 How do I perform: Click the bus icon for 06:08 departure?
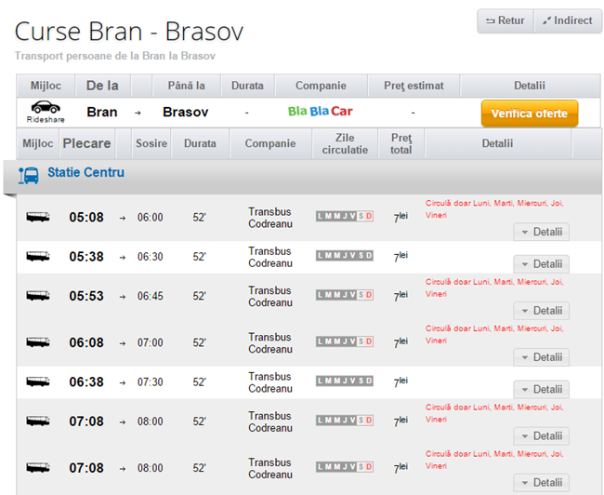38,342
